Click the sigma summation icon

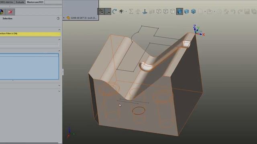(131, 12)
